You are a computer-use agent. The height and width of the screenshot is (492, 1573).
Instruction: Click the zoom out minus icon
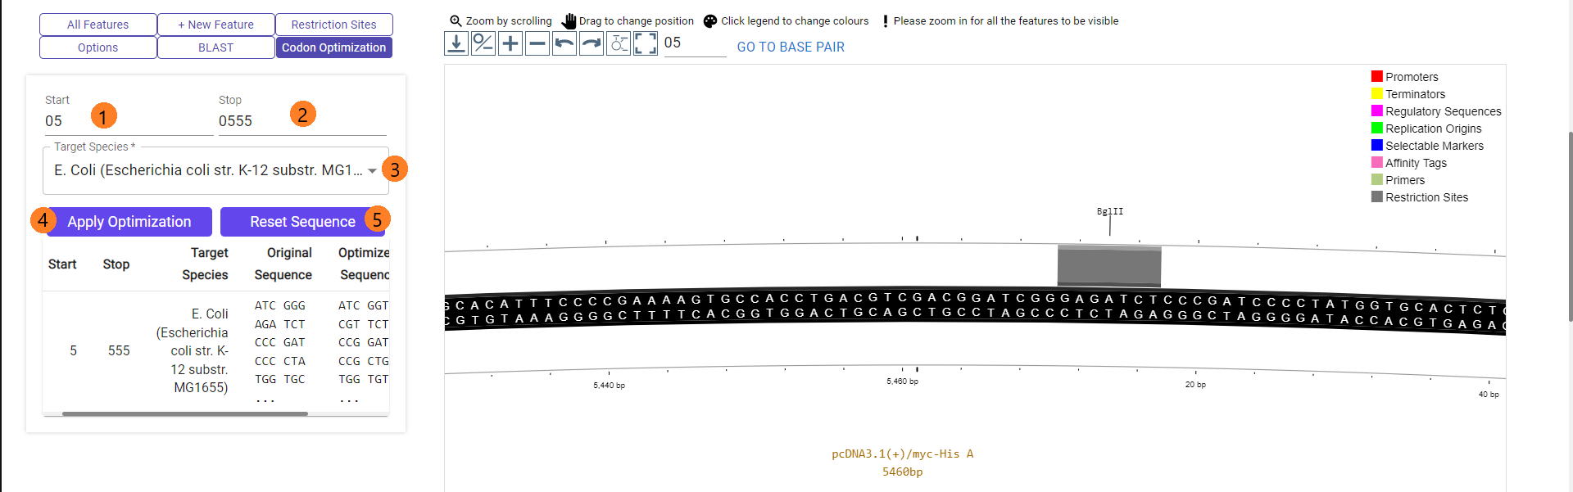coord(537,43)
